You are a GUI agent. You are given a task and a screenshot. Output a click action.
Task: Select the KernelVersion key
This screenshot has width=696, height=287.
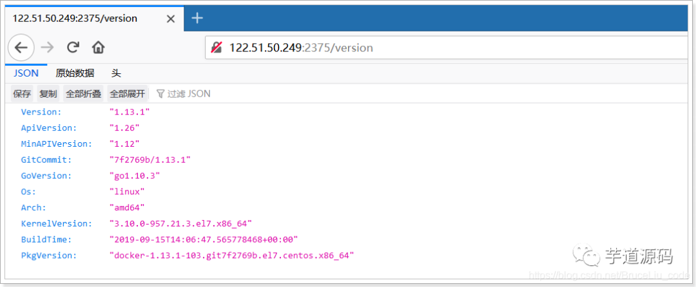pos(56,224)
